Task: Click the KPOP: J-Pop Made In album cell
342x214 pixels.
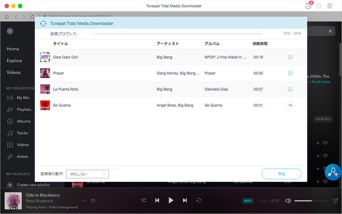Action: [226, 57]
